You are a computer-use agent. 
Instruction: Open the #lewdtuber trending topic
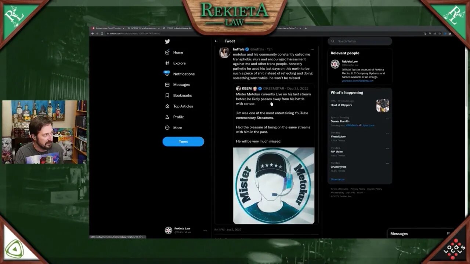(x=338, y=136)
